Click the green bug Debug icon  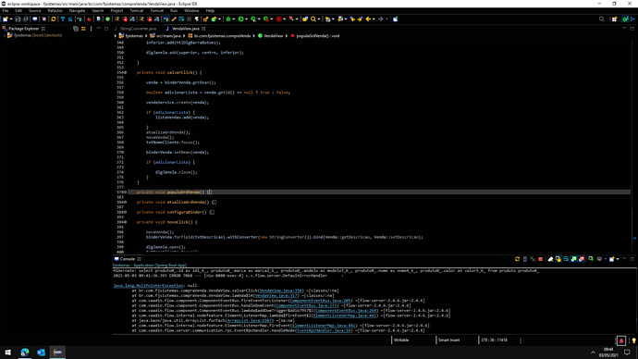coord(228,19)
